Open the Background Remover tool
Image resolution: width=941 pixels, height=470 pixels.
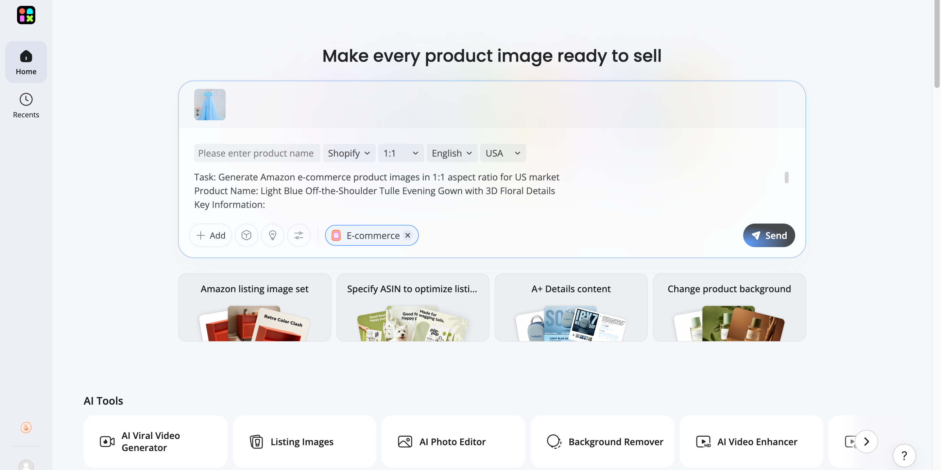pyautogui.click(x=602, y=442)
